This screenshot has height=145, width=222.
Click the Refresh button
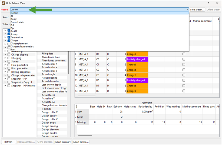tap(8, 142)
